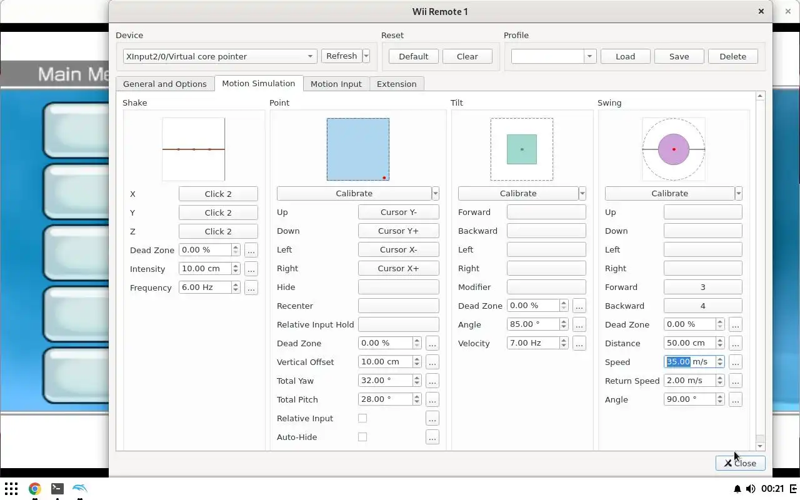Click the Load profile button
Viewport: 800px width, 500px height.
click(x=626, y=56)
